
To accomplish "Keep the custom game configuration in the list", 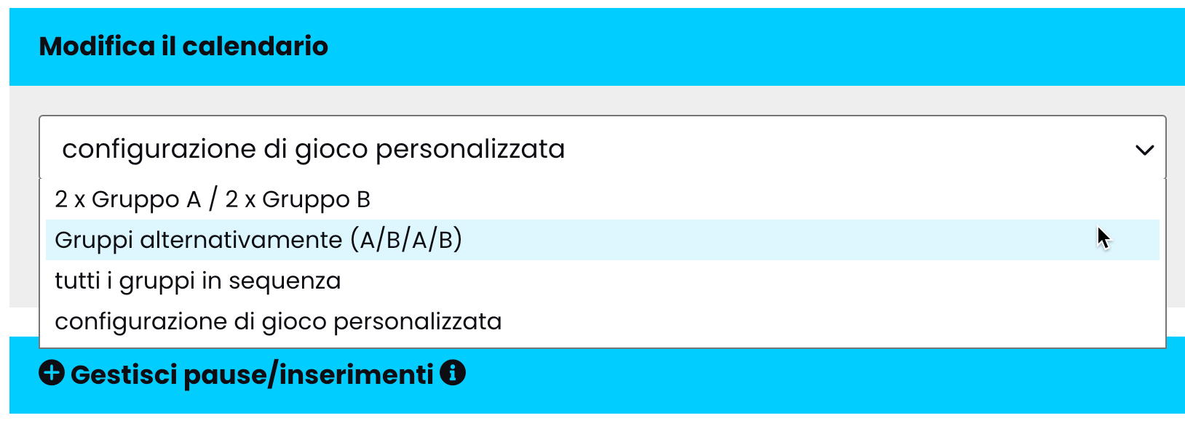I will click(278, 321).
